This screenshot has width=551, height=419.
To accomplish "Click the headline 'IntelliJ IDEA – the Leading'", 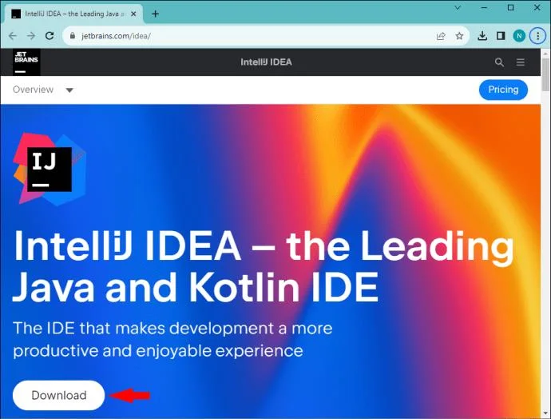I will pos(264,246).
